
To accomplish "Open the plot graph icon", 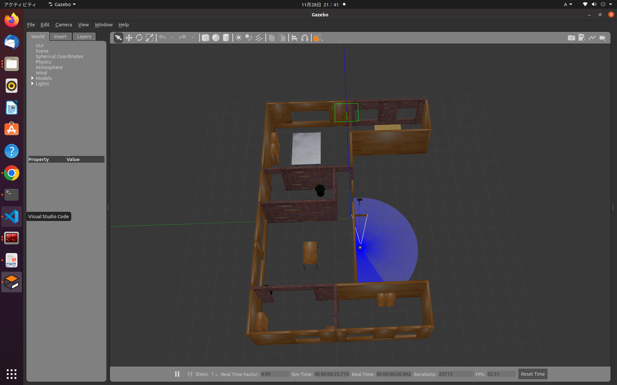I will coord(592,38).
